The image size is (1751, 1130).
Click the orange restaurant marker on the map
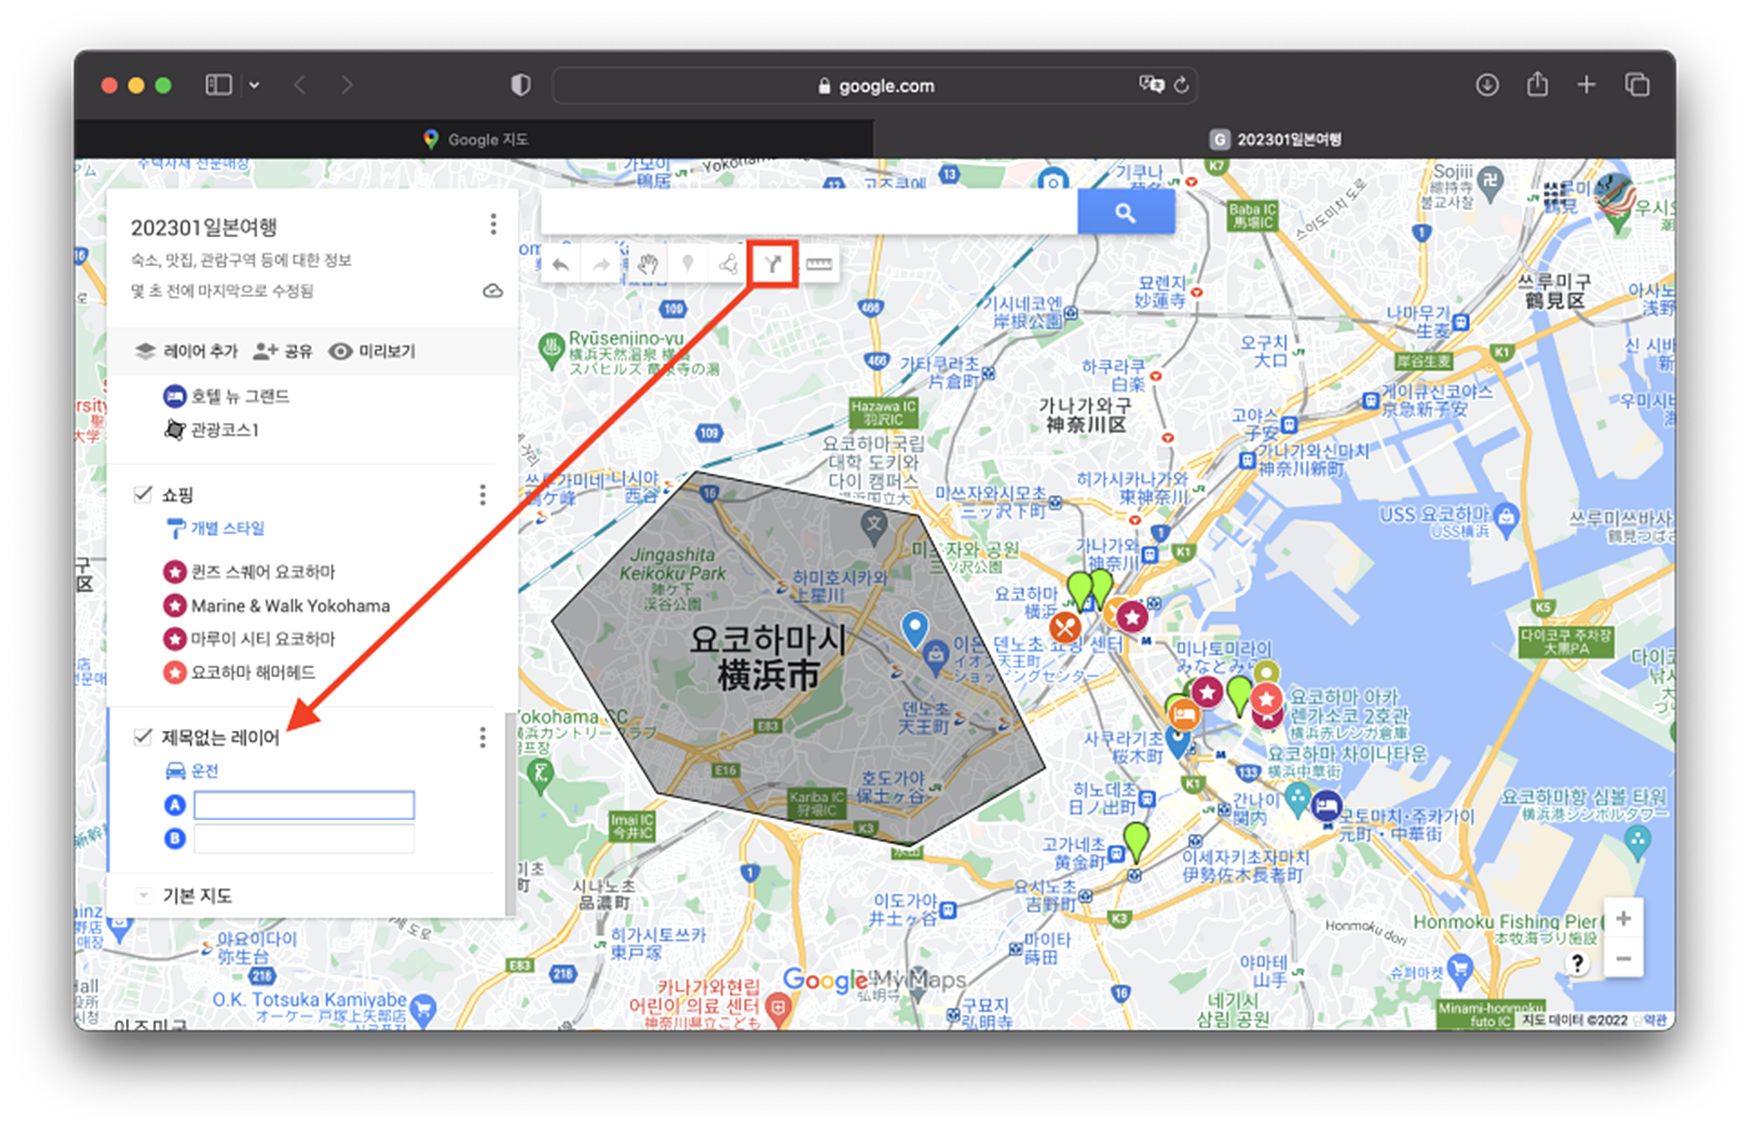pos(1064,627)
